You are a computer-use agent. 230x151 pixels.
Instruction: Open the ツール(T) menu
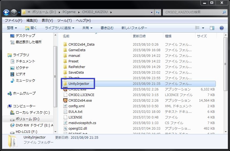pyautogui.click(x=64, y=20)
